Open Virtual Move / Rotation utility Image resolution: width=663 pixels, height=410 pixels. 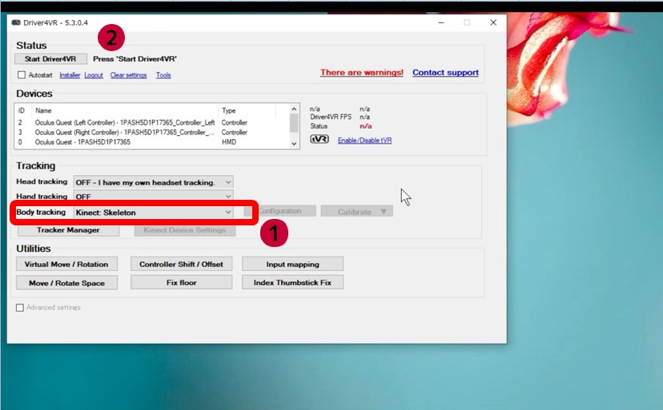[66, 265]
